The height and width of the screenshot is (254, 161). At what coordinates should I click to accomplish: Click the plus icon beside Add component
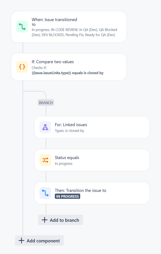(x=21, y=241)
